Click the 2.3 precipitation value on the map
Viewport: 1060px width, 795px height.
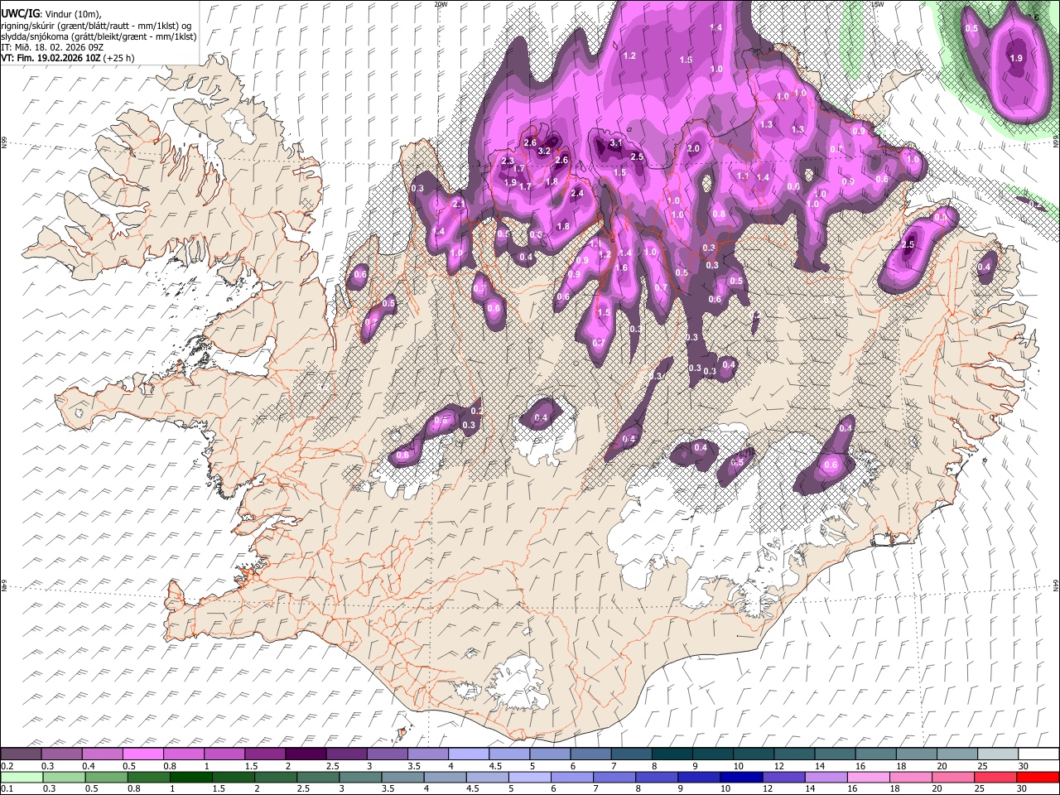point(508,161)
